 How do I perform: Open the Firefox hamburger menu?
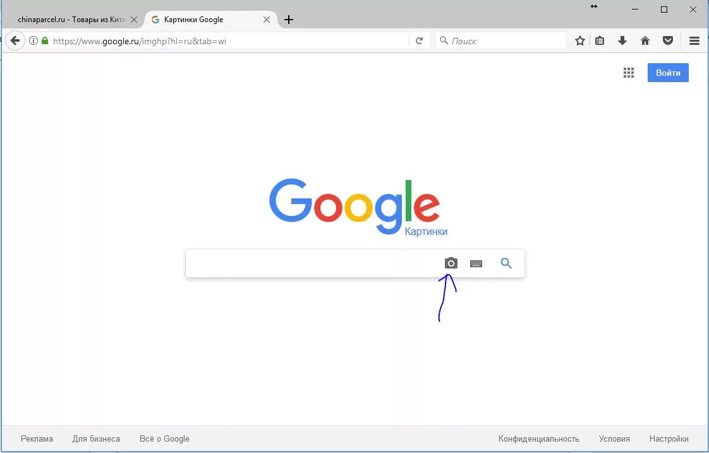pyautogui.click(x=694, y=40)
